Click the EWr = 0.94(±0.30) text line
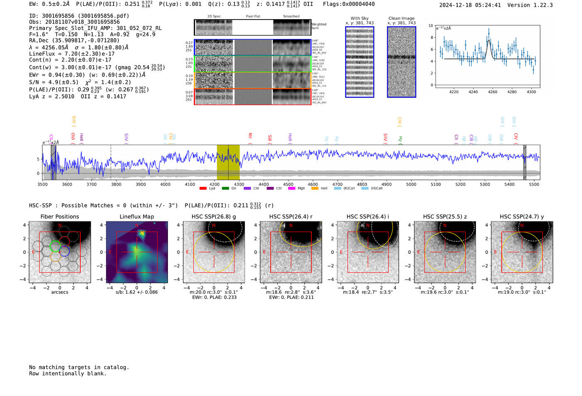This screenshot has height=396, width=582. click(x=87, y=75)
